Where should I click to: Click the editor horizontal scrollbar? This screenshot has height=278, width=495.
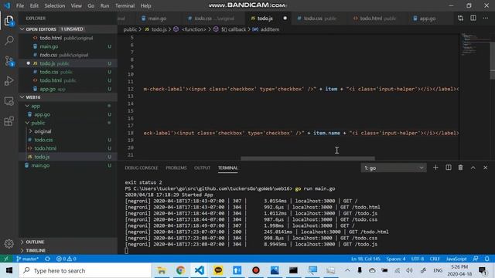point(308,158)
